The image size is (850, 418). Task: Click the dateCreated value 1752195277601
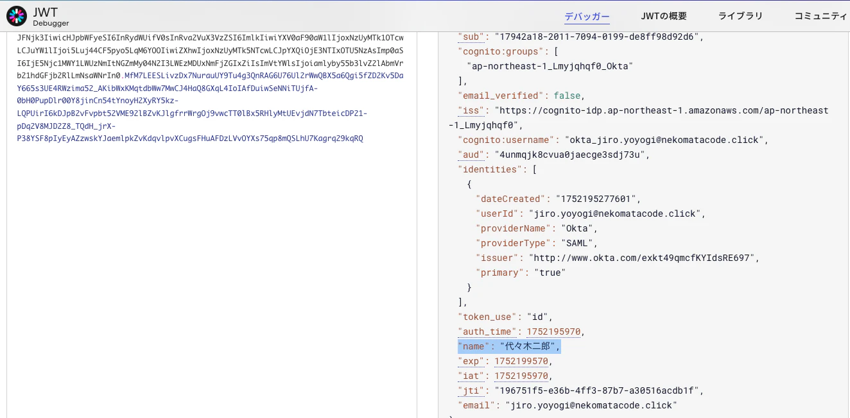(596, 199)
